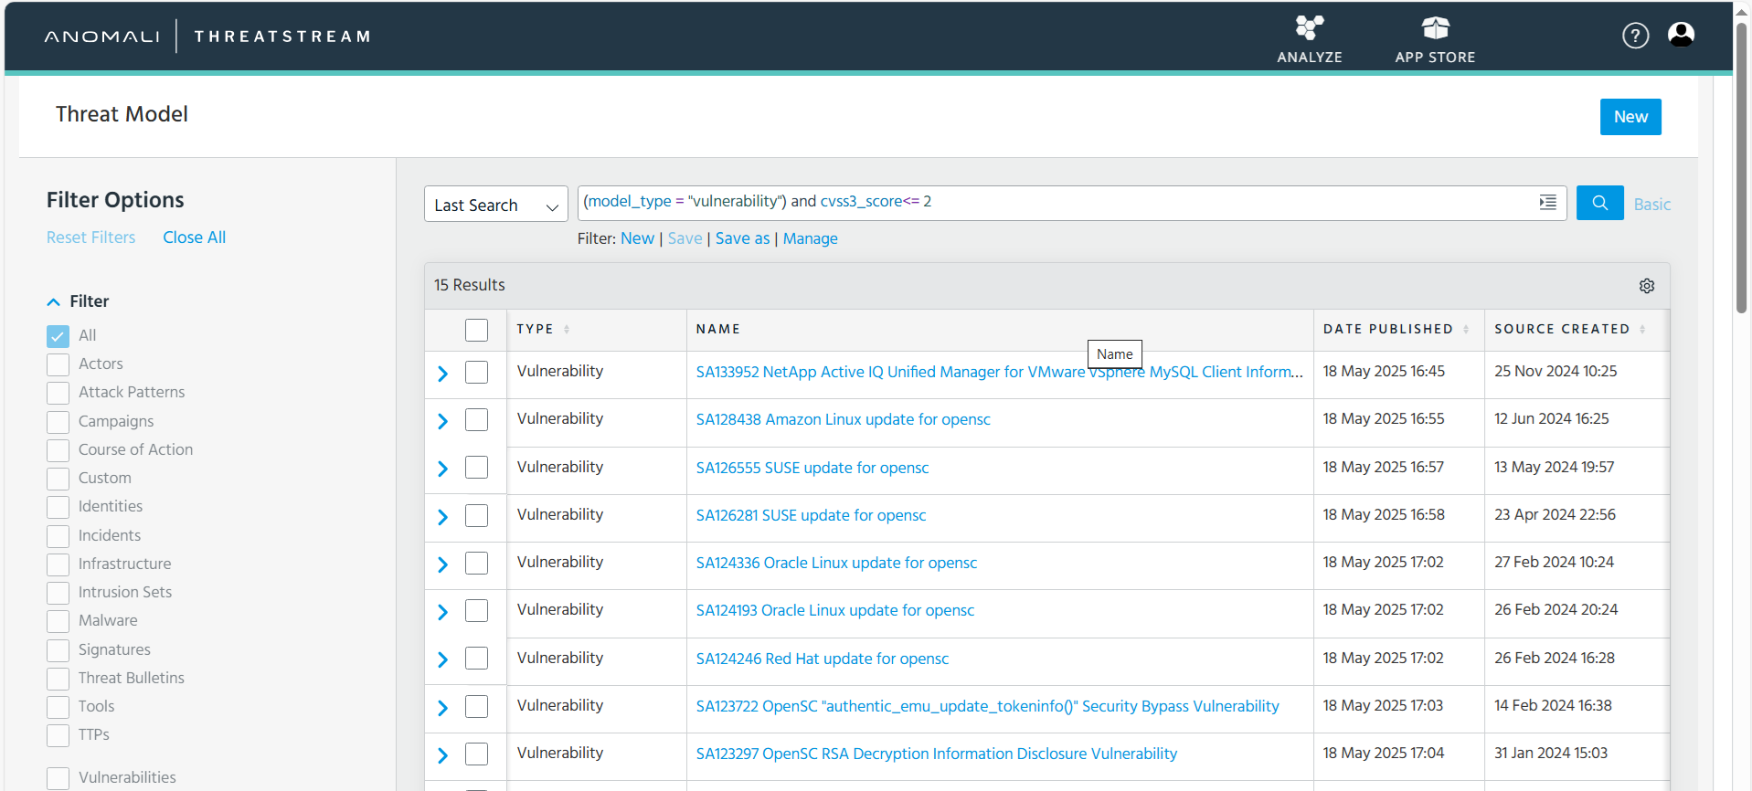Click the Manage filter link
Viewport: 1752px width, 791px height.
[x=810, y=238]
